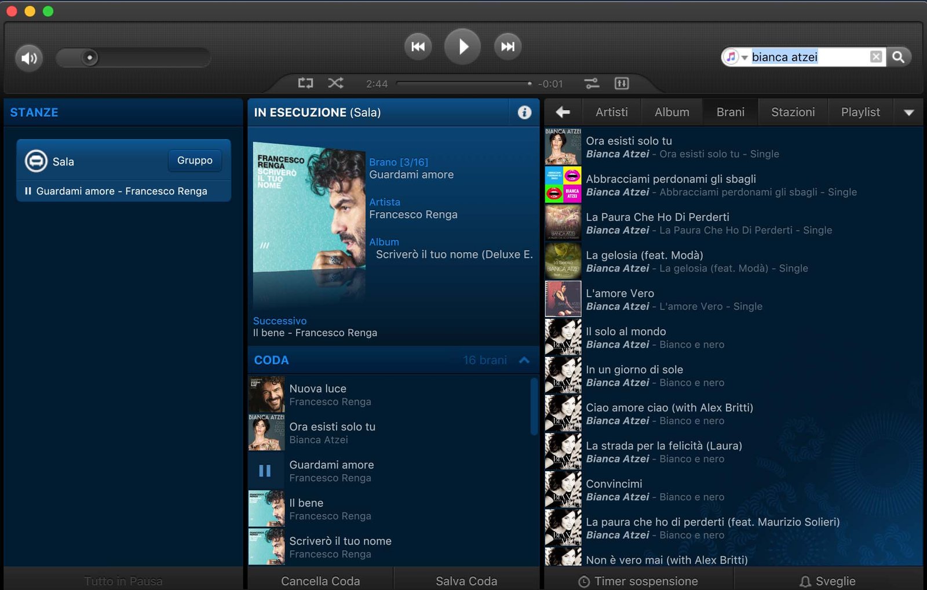The width and height of the screenshot is (927, 590).
Task: Collapse the Coda queue panel
Action: pos(524,360)
